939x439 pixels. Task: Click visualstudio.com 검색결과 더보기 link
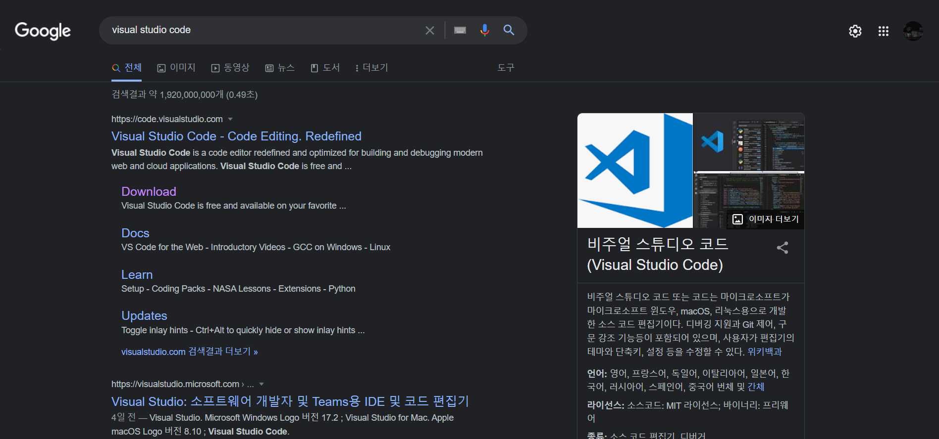point(190,351)
